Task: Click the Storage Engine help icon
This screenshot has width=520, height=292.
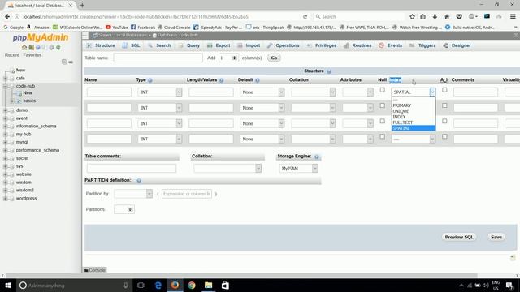Action: (x=317, y=157)
